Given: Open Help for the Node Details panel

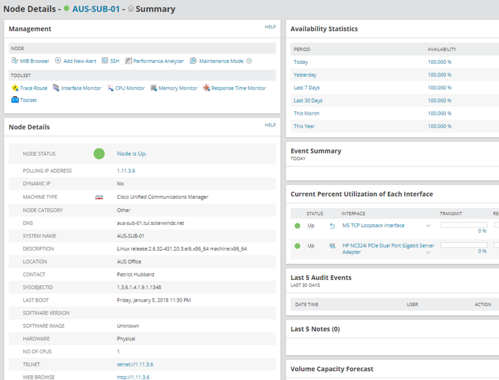Looking at the screenshot, I should (270, 125).
